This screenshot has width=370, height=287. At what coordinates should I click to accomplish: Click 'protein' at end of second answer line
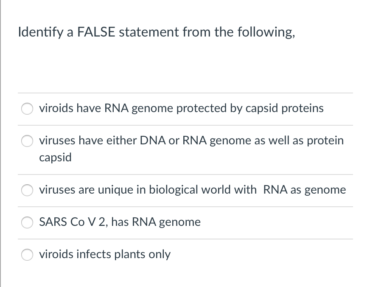325,141
